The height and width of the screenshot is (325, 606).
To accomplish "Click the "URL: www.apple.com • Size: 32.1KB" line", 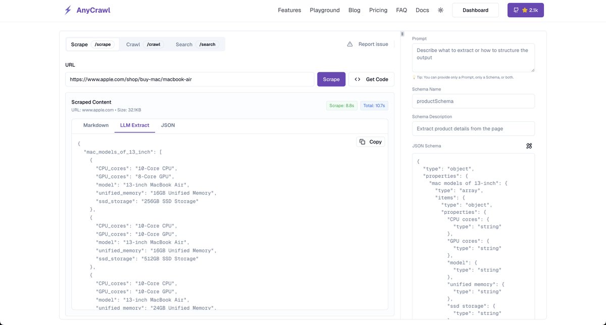I will point(107,110).
